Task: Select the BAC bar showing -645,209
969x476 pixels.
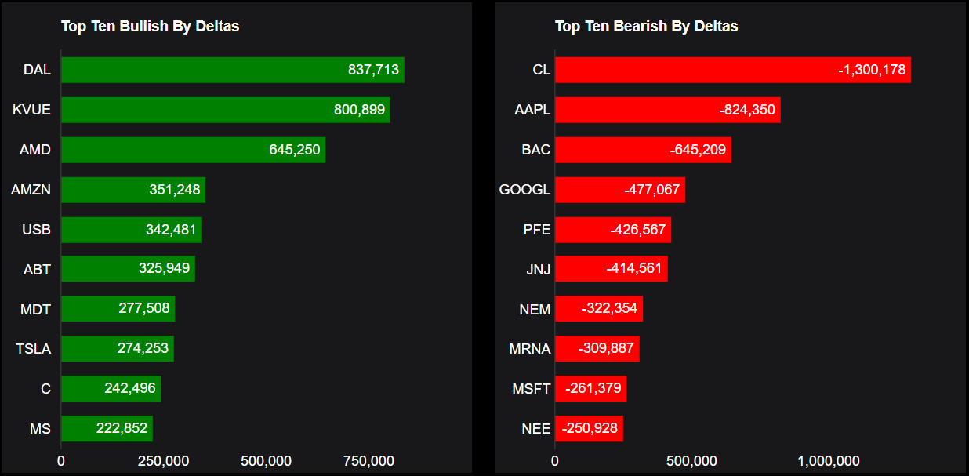Action: point(643,150)
